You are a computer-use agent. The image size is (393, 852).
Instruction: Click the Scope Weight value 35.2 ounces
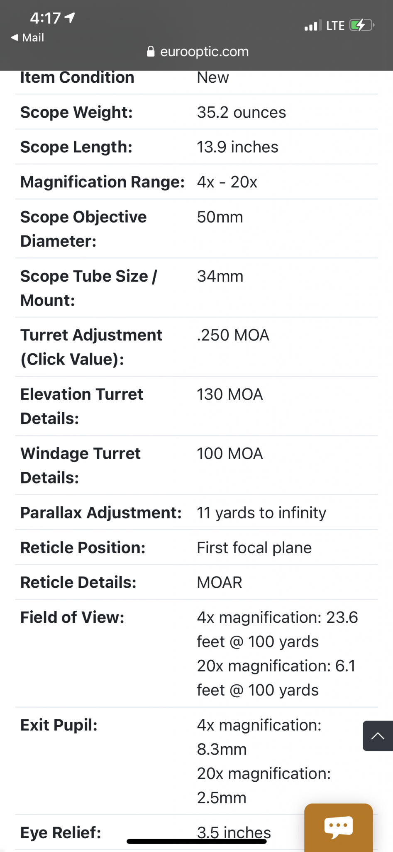(x=241, y=112)
